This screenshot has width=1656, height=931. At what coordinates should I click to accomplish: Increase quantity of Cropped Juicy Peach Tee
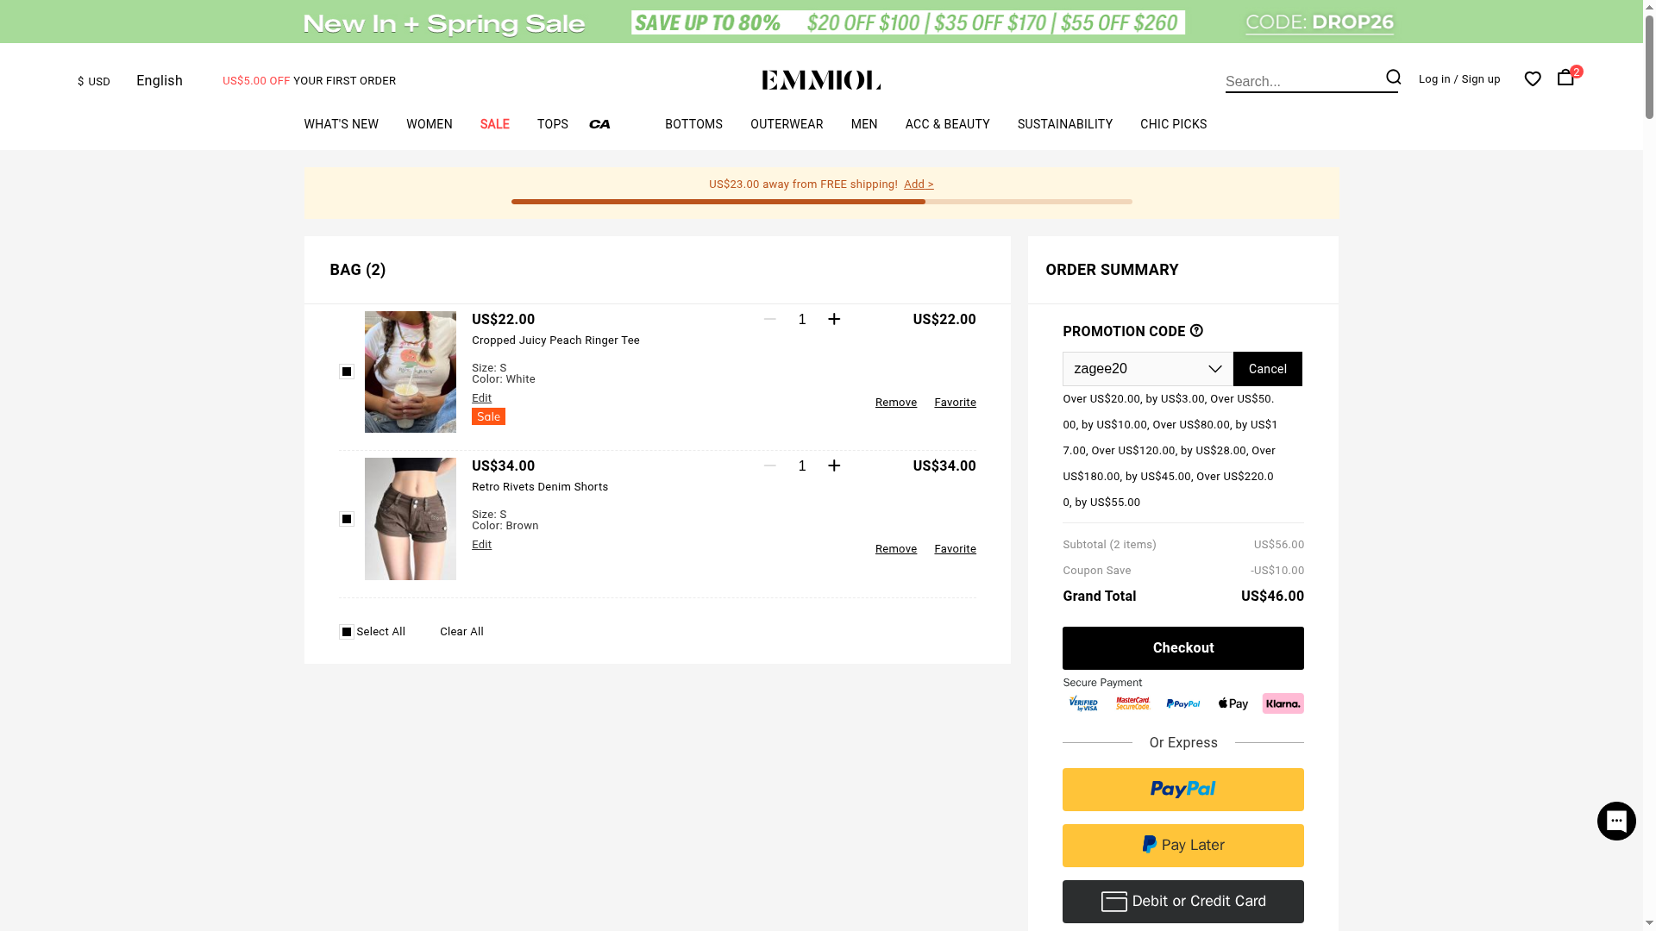pos(834,320)
